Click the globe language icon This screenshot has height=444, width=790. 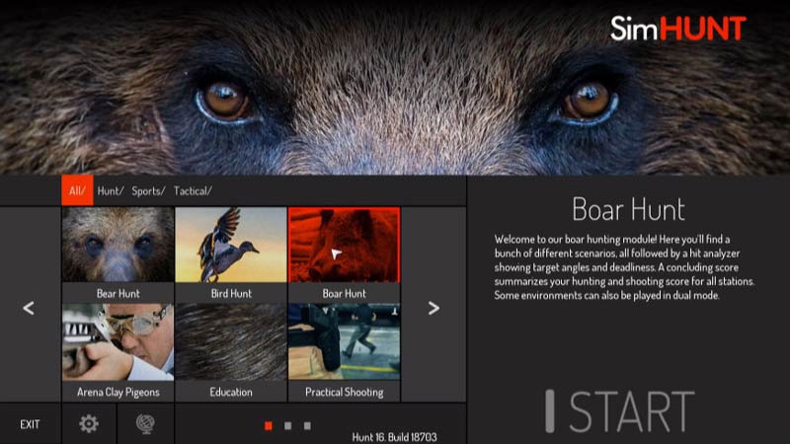145,424
